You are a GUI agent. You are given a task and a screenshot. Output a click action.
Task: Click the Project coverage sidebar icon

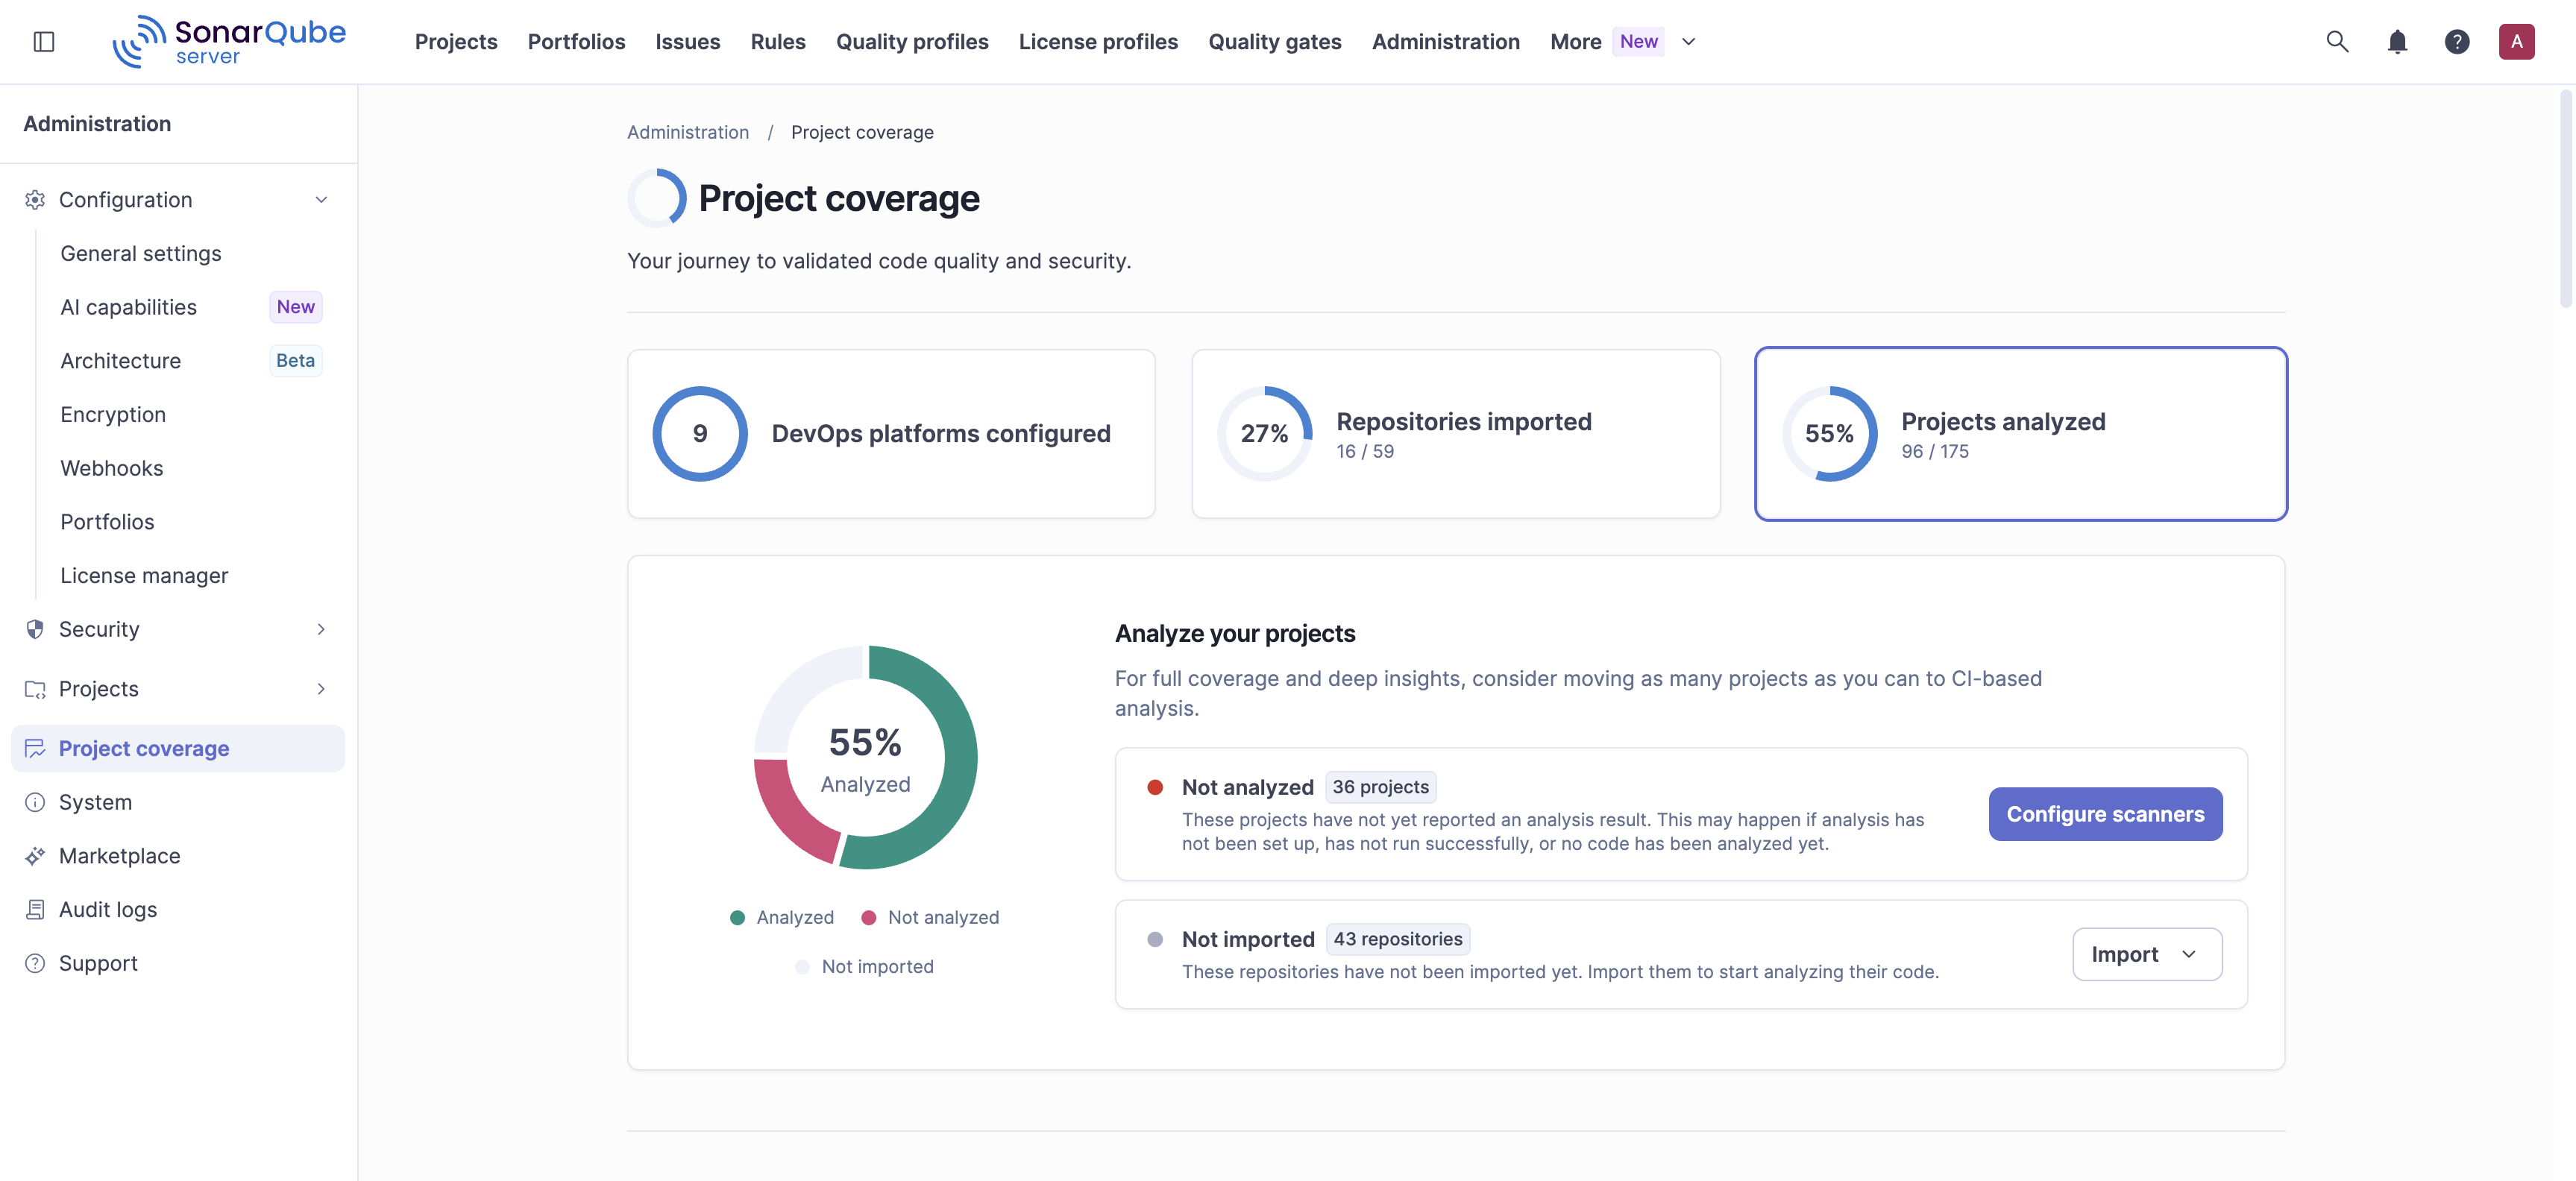[x=35, y=748]
